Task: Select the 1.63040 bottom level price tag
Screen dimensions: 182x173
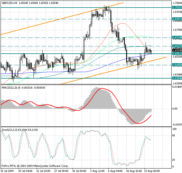Action: (x=177, y=78)
